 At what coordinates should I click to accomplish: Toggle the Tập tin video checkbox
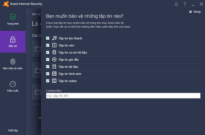pyautogui.click(x=48, y=81)
